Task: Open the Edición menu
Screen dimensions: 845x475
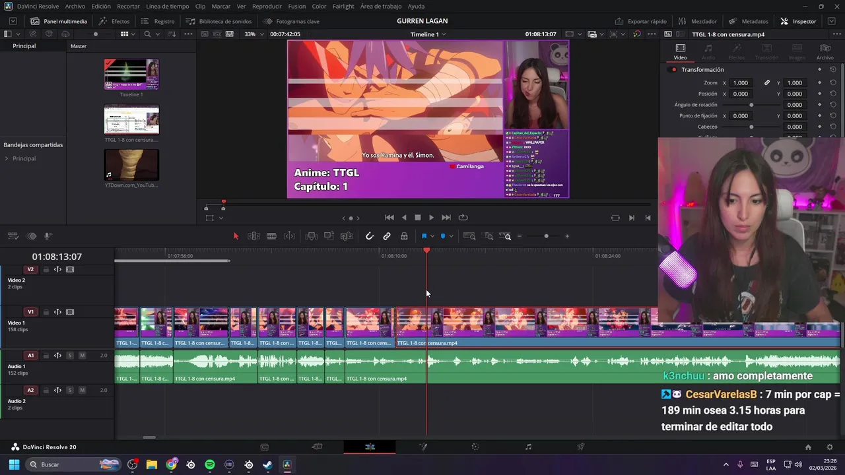Action: [101, 6]
